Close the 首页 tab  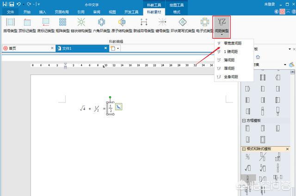(x=52, y=48)
